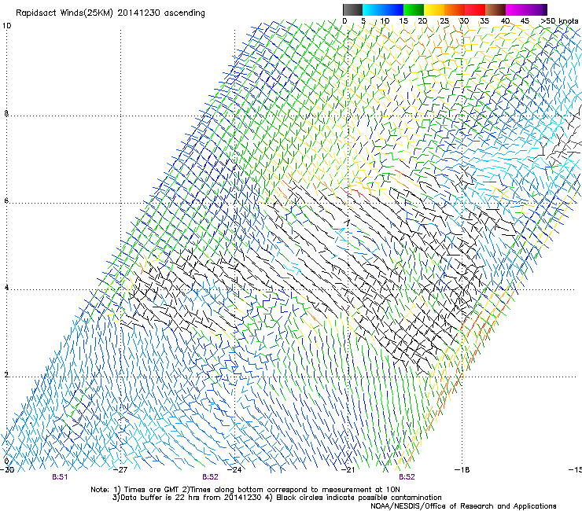Click the latitude label '10' on left axis
582x511 pixels.
click(6, 26)
